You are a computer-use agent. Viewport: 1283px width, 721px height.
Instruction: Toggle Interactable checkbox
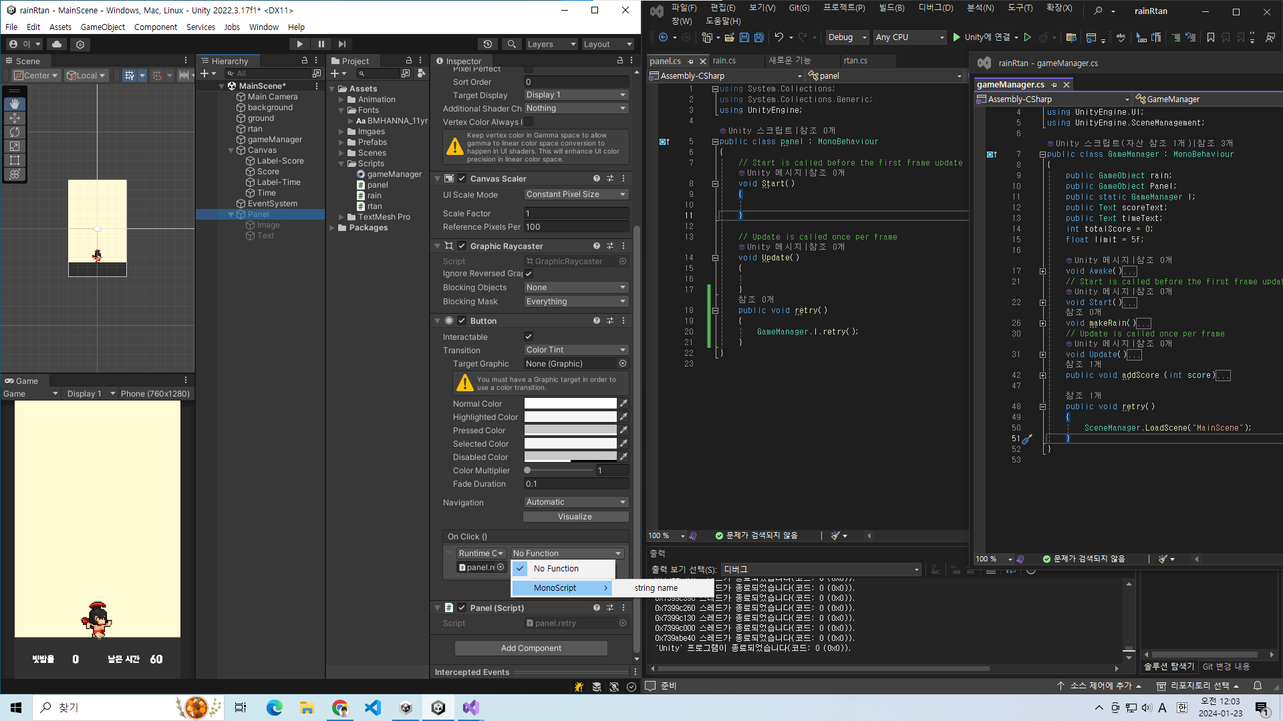point(529,336)
